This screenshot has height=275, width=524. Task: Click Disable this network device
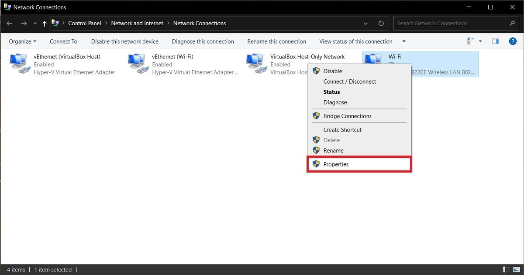125,41
